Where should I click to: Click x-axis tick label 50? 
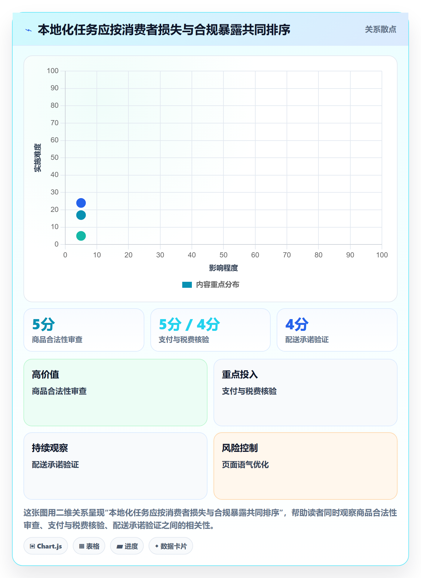[223, 255]
